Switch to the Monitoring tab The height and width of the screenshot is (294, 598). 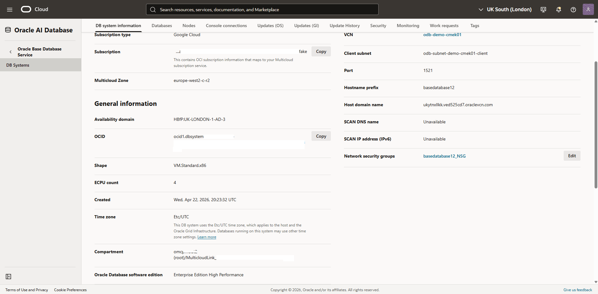[408, 26]
